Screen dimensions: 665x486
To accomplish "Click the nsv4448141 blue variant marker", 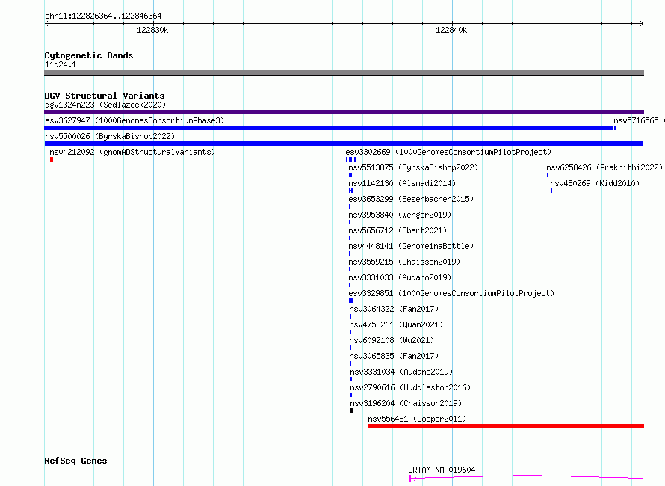I will [350, 253].
